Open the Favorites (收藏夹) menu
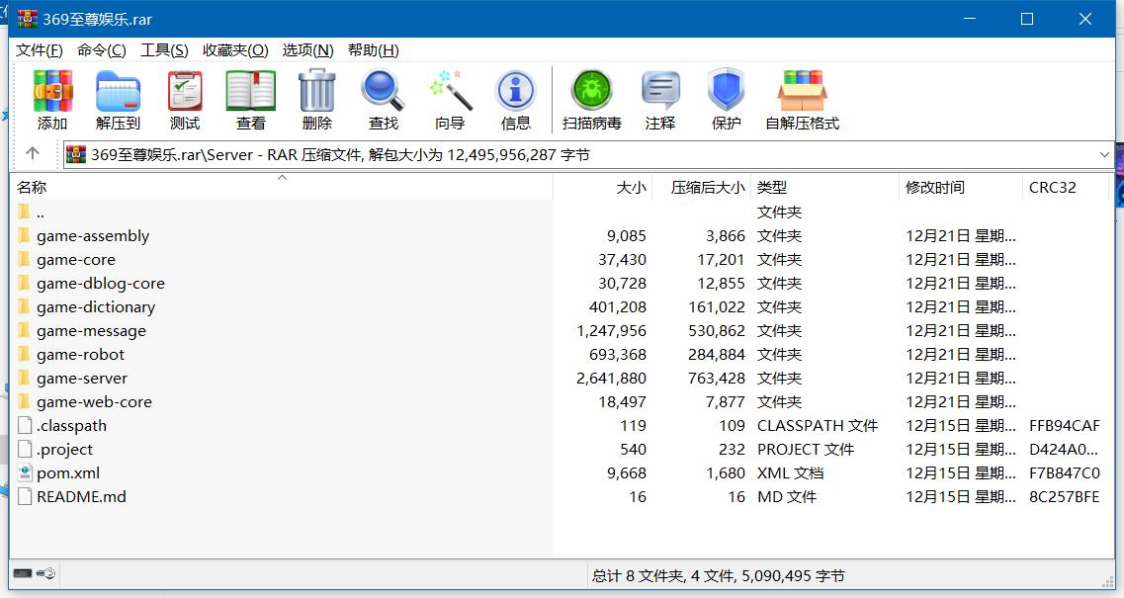 coord(235,50)
